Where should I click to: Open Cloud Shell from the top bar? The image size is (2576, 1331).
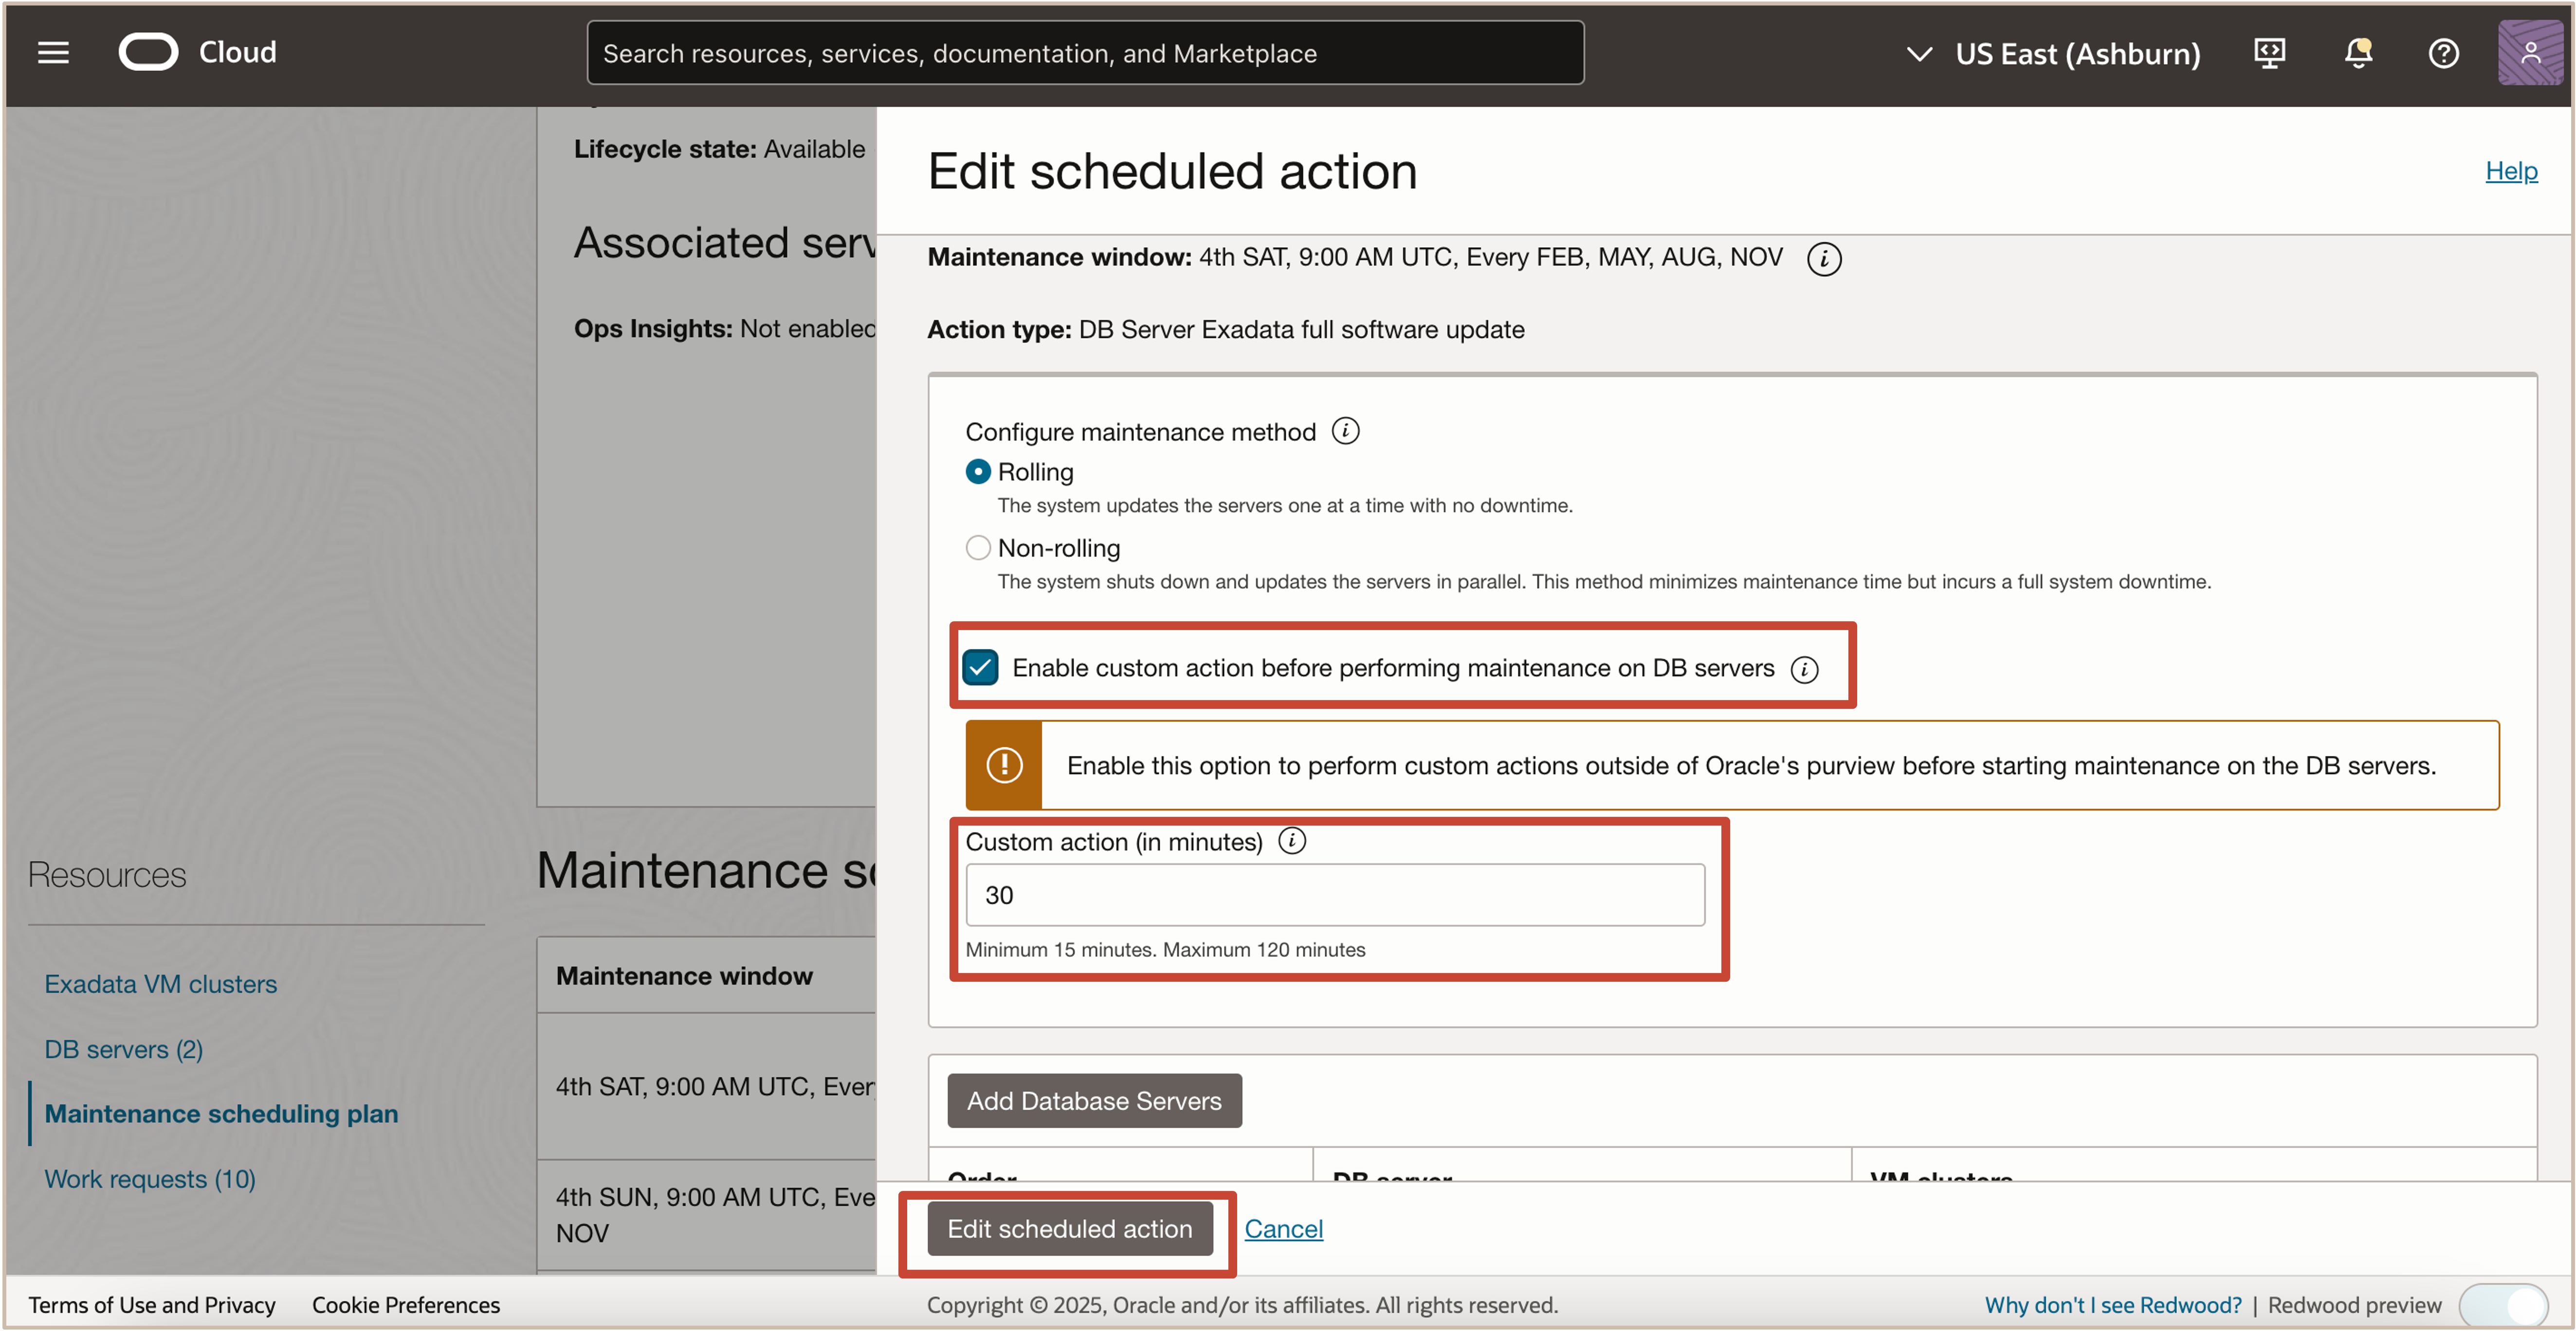coord(2269,53)
